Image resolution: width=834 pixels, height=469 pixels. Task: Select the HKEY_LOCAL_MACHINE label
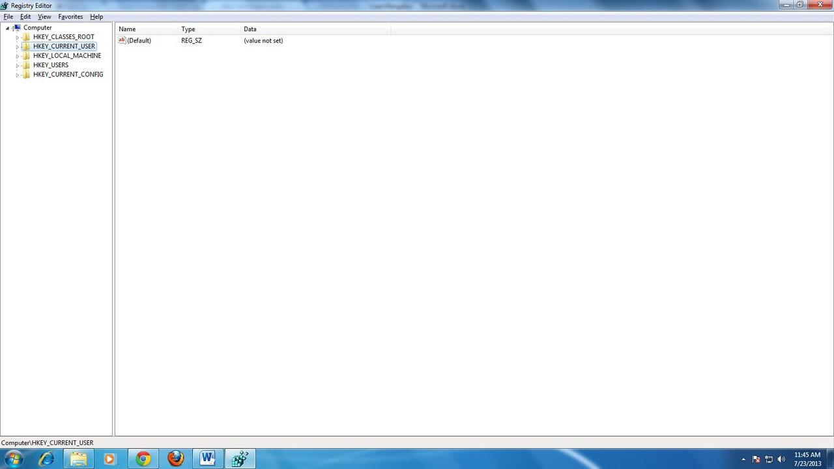67,56
